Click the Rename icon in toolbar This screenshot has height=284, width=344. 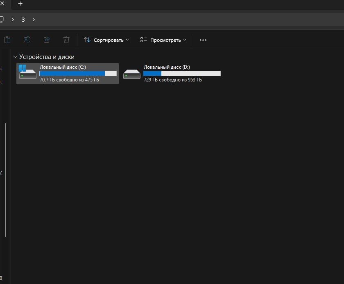click(27, 40)
